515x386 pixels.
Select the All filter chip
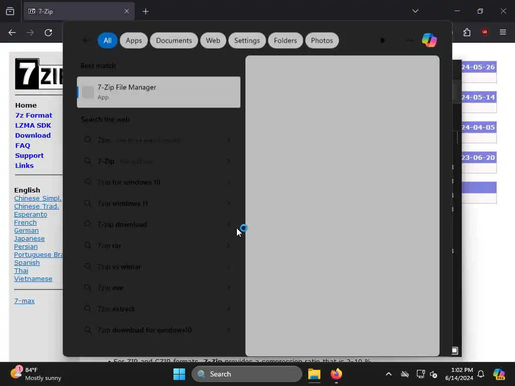108,40
